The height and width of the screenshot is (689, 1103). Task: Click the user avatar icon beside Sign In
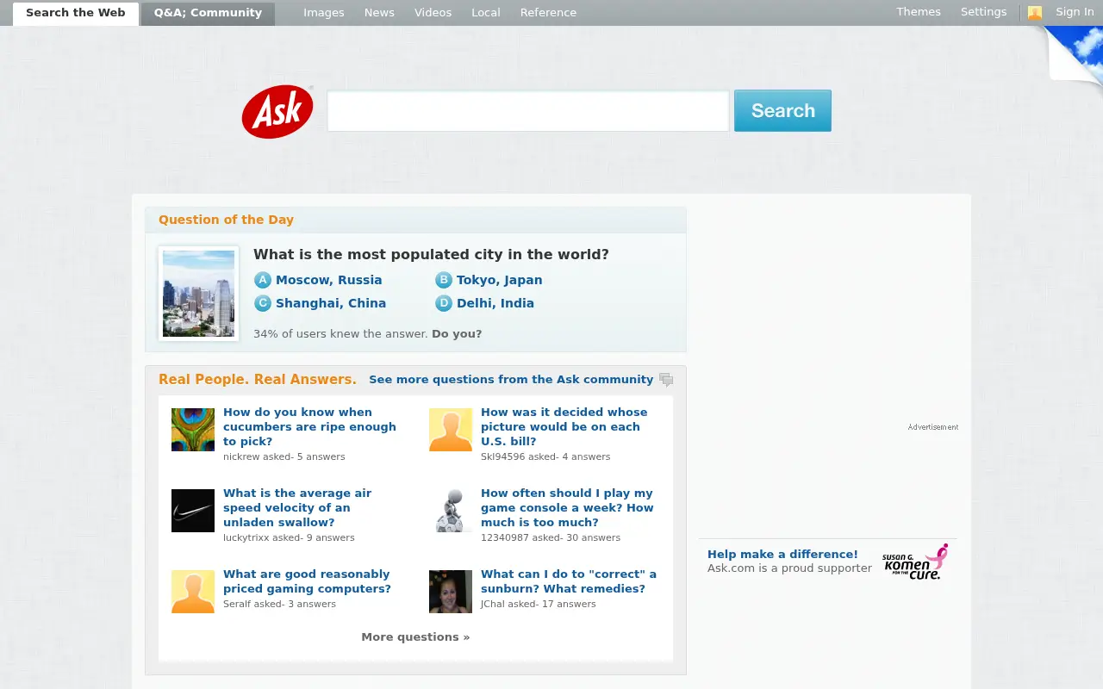[x=1035, y=13]
